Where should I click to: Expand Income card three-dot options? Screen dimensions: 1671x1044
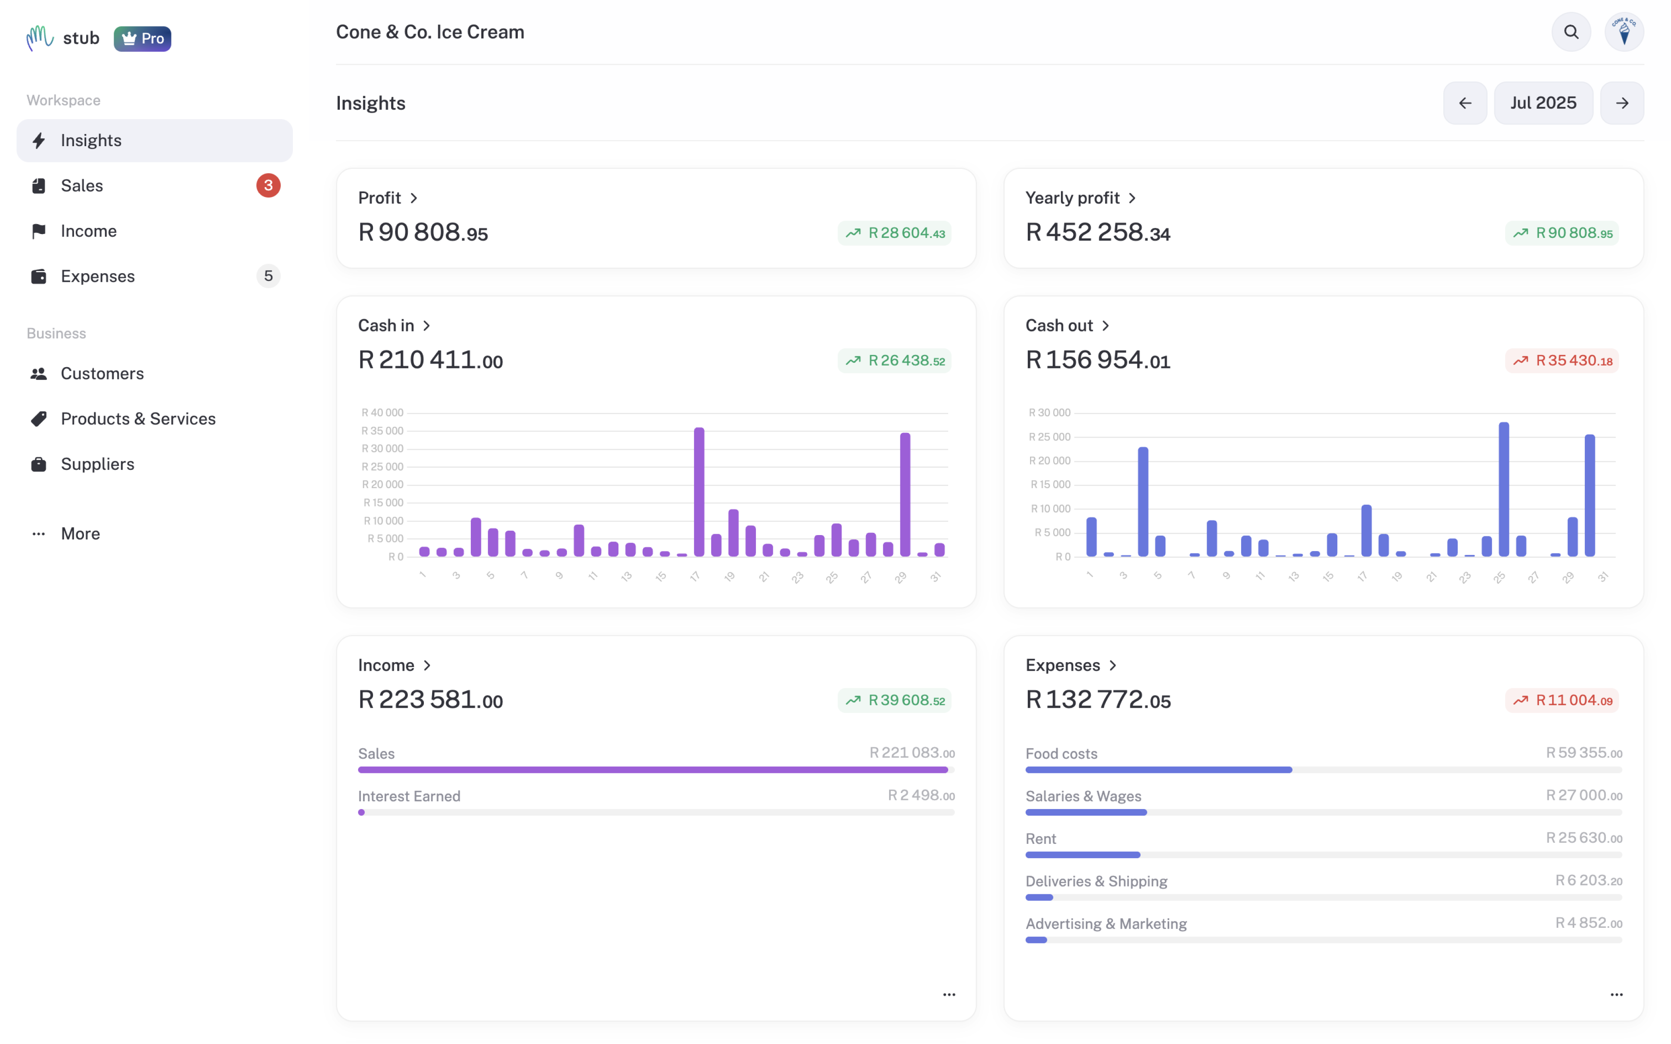pos(949,994)
